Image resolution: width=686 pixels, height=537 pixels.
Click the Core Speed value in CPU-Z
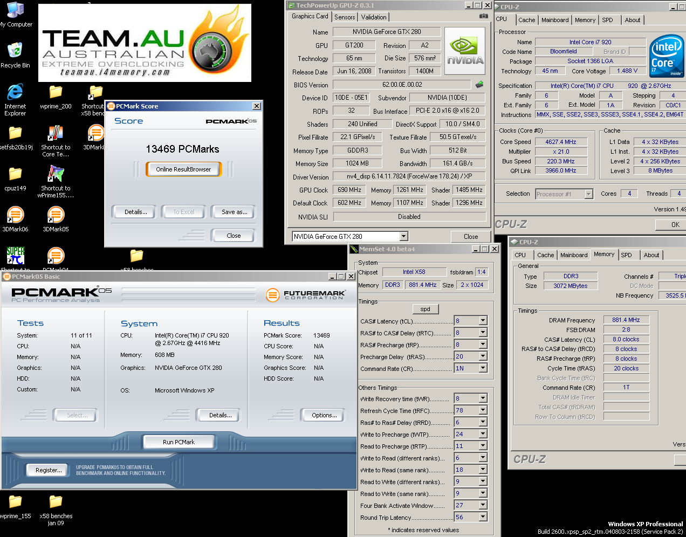pyautogui.click(x=561, y=142)
